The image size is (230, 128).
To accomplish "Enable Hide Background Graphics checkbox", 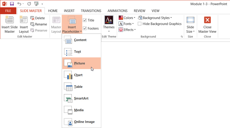I will click(x=140, y=24).
